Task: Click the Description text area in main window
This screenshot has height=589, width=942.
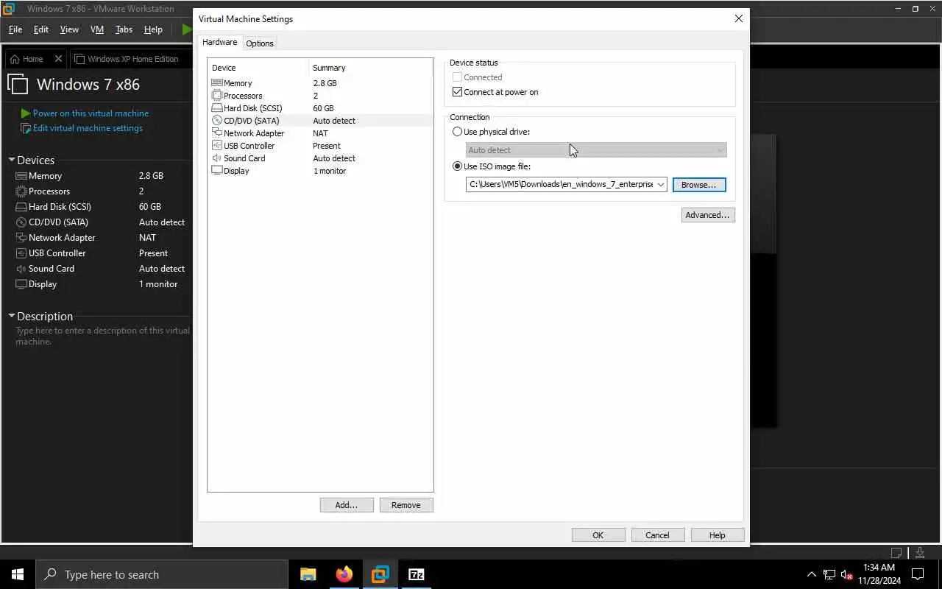Action: tap(103, 336)
